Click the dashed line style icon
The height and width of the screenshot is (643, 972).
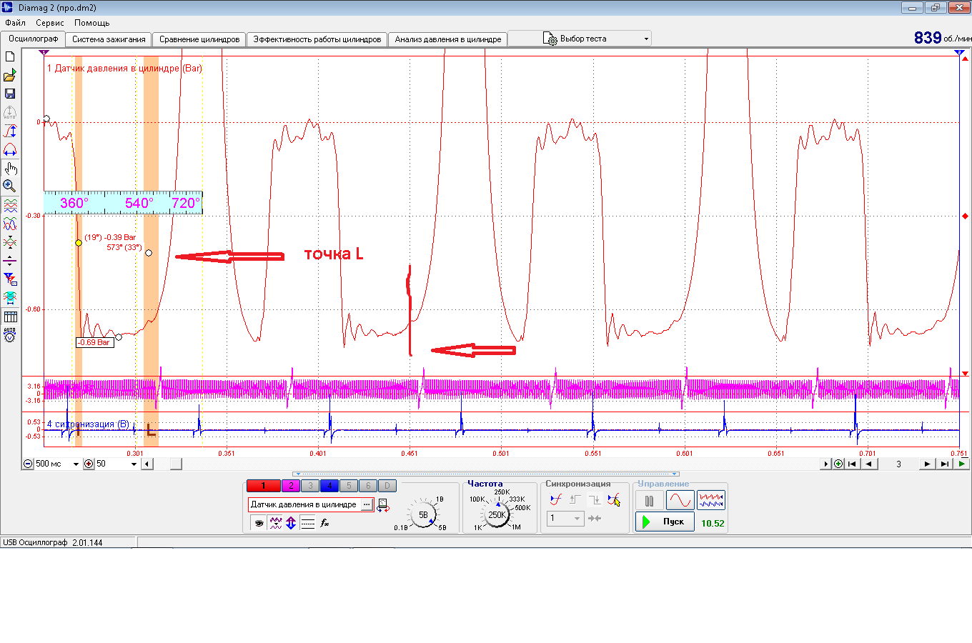click(x=308, y=523)
